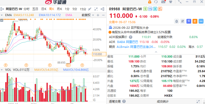Open the note icon beside bell
This screenshot has height=104, width=205.
[x=183, y=21]
